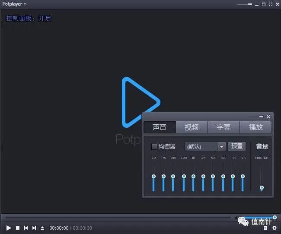Stop playback with the stop button

[x=18, y=228]
